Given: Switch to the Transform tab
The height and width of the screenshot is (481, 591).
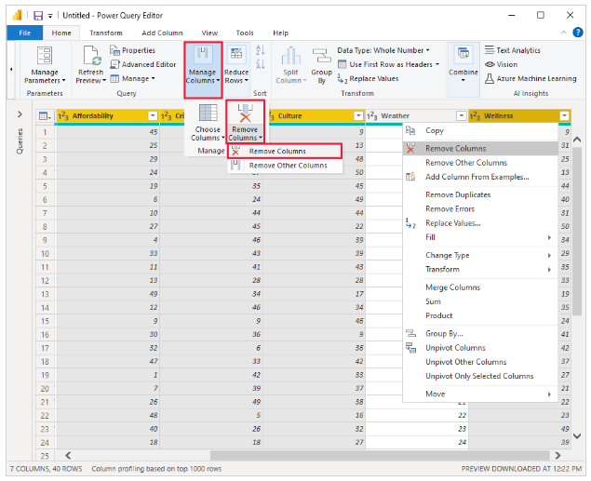Looking at the screenshot, I should pyautogui.click(x=105, y=33).
